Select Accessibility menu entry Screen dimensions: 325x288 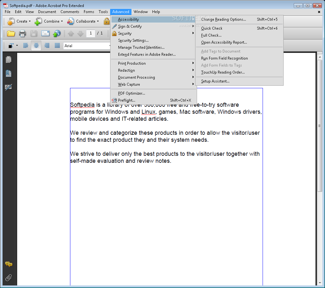click(154, 19)
